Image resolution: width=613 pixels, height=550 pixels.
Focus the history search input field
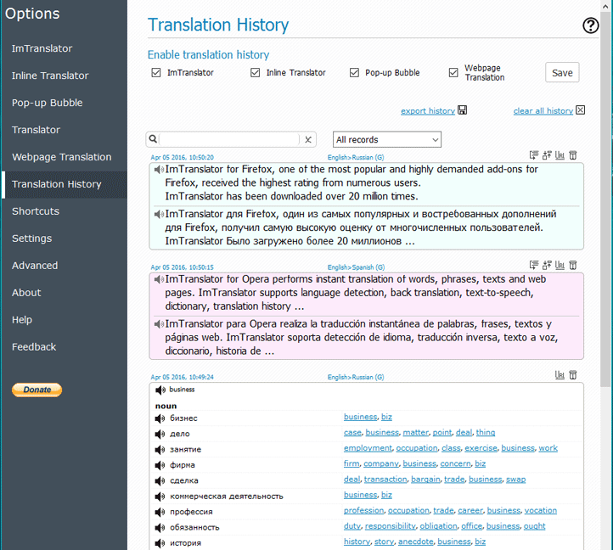coord(229,139)
